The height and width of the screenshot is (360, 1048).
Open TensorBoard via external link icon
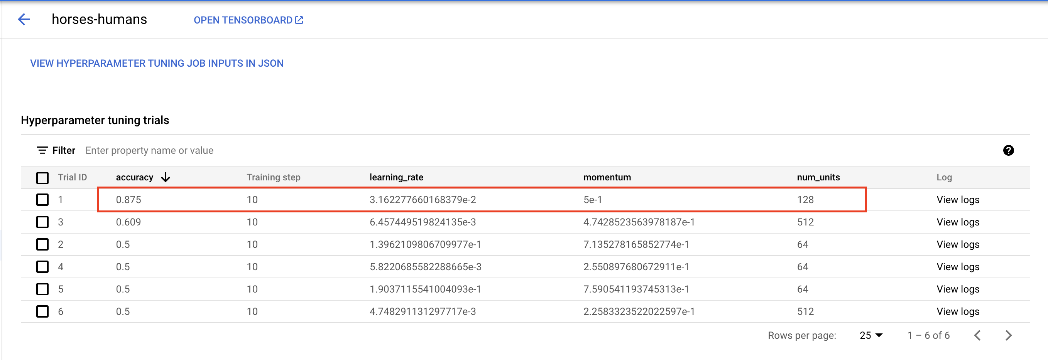tap(299, 20)
